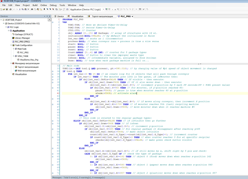Open the Window menu
248x179 pixels.
coord(72,5)
